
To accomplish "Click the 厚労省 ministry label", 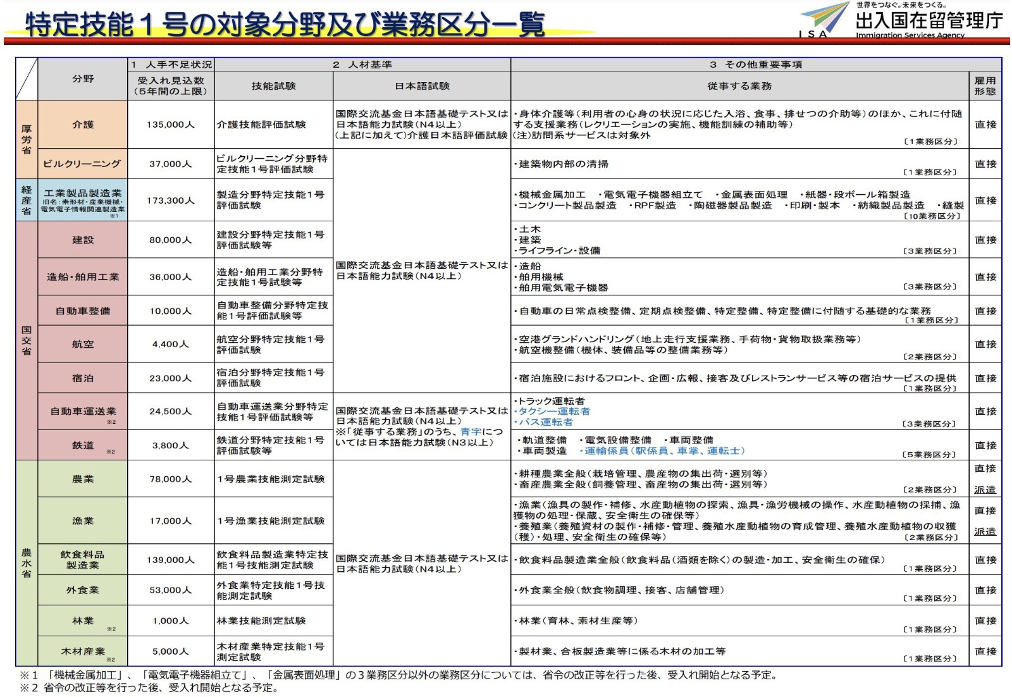I will point(27,139).
